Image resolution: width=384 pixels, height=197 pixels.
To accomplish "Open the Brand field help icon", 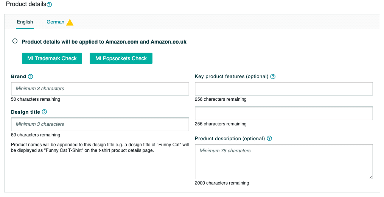I will click(30, 77).
